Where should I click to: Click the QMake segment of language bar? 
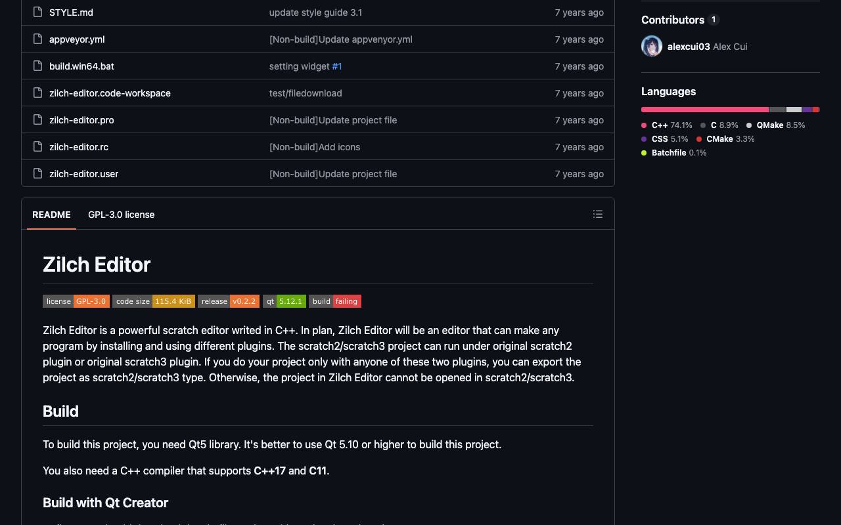point(794,110)
